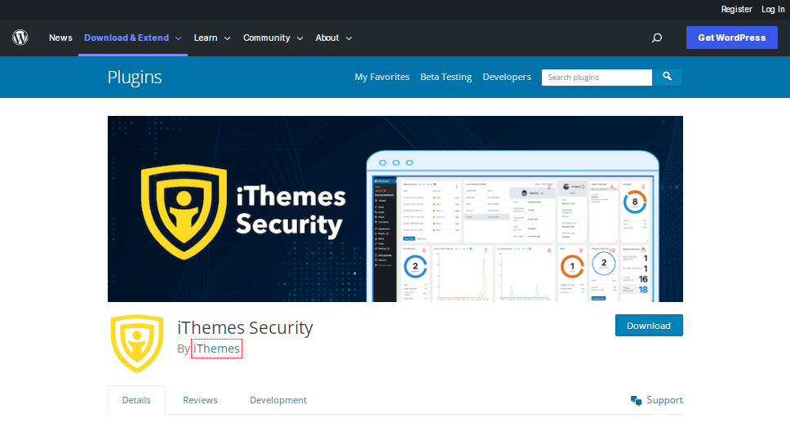Image resolution: width=790 pixels, height=440 pixels.
Task: Select the Development tab
Action: coord(278,400)
